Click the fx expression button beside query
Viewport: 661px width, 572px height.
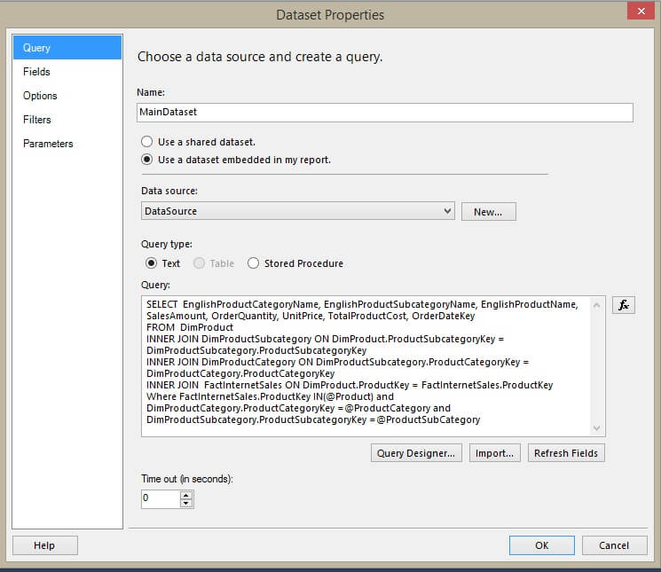click(x=623, y=305)
